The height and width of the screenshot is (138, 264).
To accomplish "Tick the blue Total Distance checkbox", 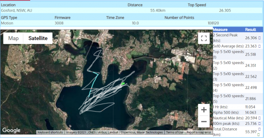I will tap(259, 129).
